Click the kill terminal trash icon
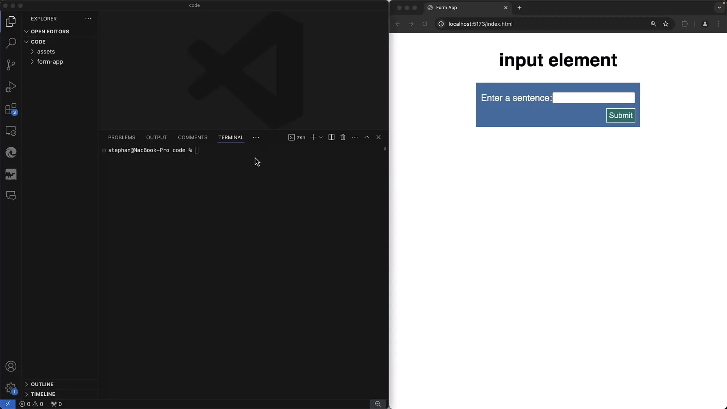This screenshot has width=727, height=409. (x=343, y=137)
